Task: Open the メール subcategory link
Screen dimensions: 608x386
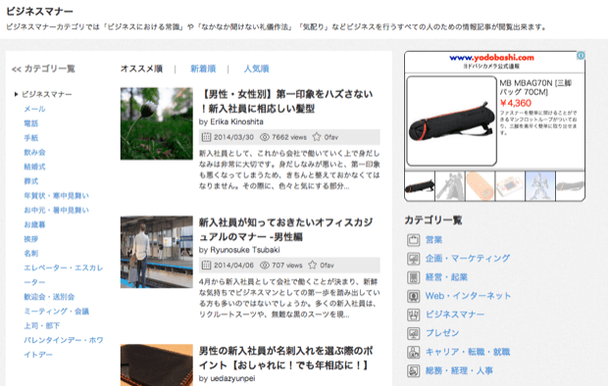Action: click(35, 109)
